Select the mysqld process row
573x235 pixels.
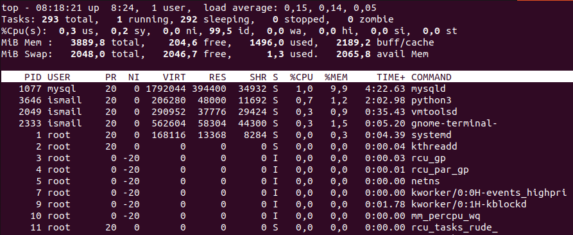(286, 89)
